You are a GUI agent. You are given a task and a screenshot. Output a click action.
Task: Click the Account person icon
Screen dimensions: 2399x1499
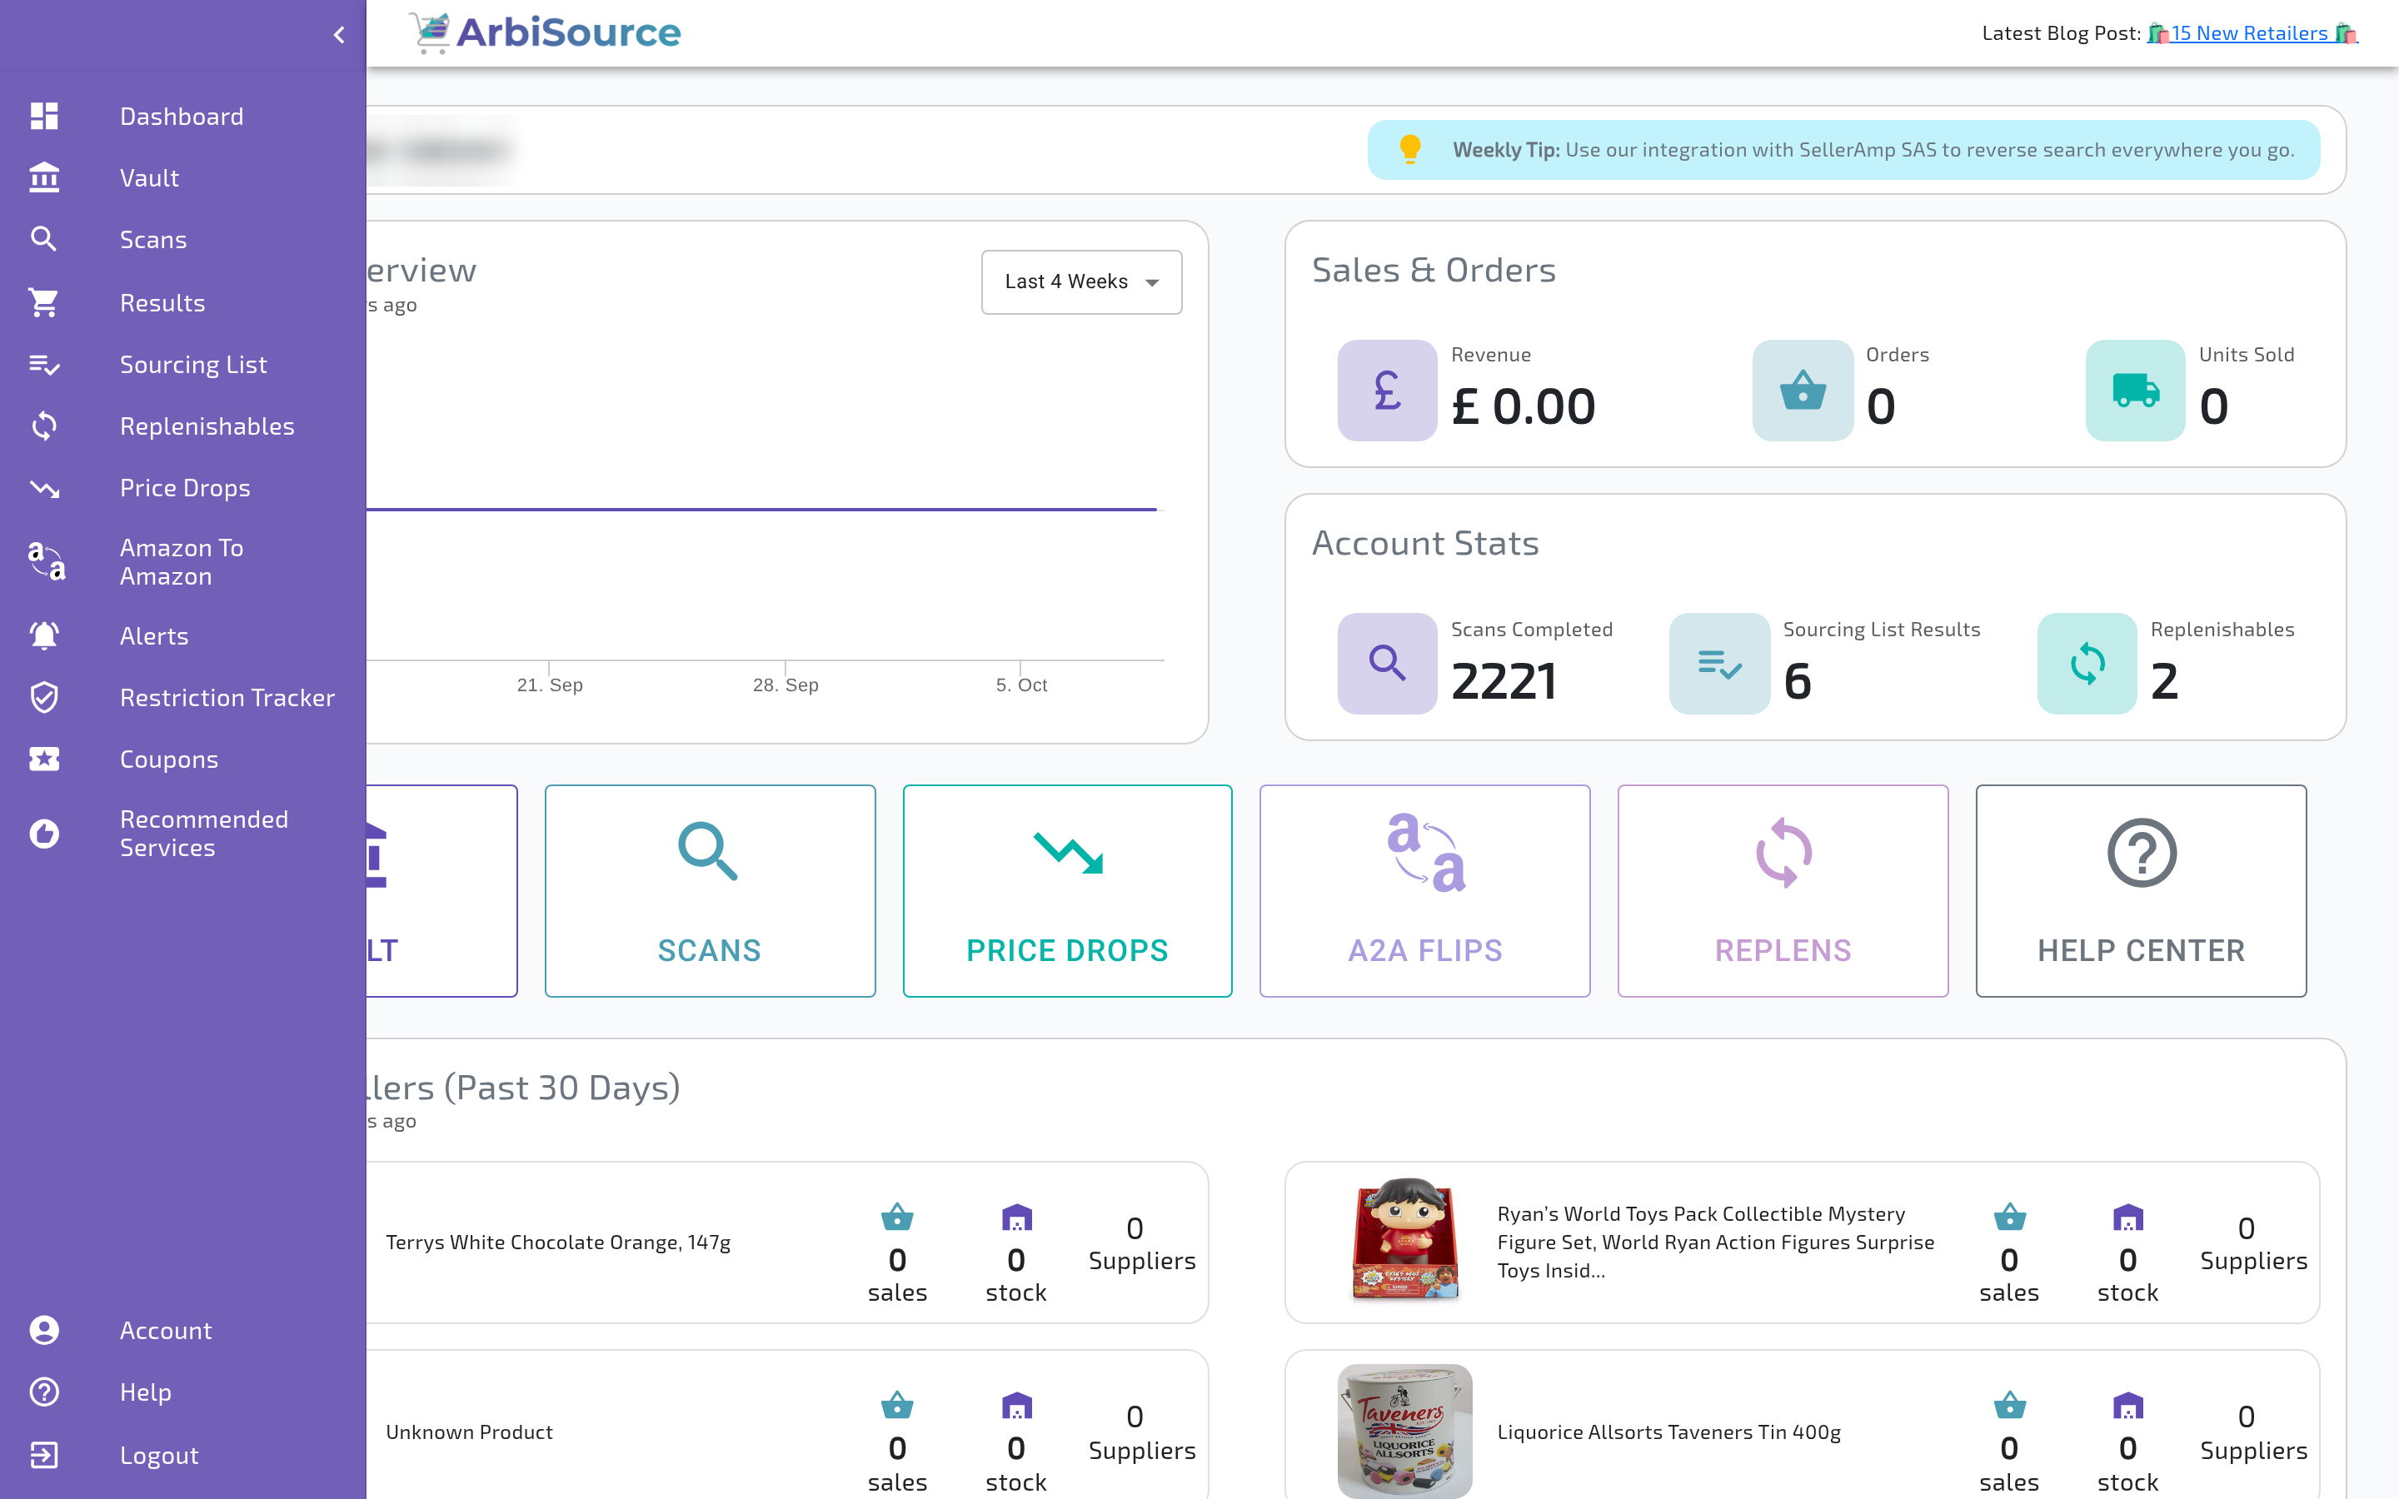(x=43, y=1329)
